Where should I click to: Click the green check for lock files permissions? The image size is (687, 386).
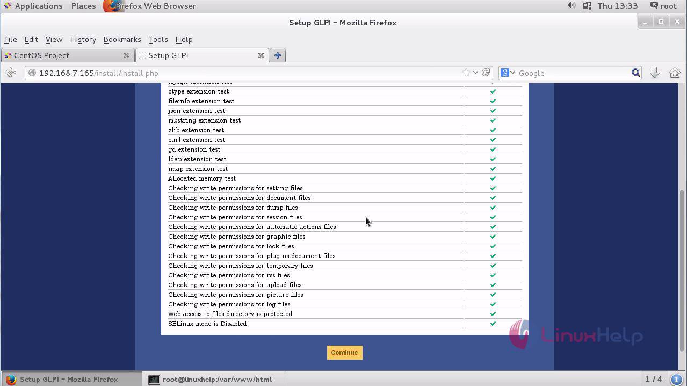click(493, 246)
